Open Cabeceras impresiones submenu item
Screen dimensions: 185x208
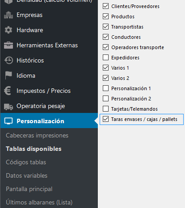click(37, 135)
